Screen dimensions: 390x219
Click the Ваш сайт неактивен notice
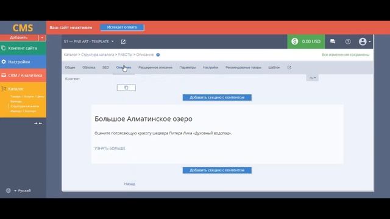click(71, 27)
